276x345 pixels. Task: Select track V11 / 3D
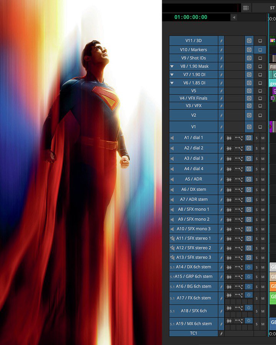tap(194, 41)
